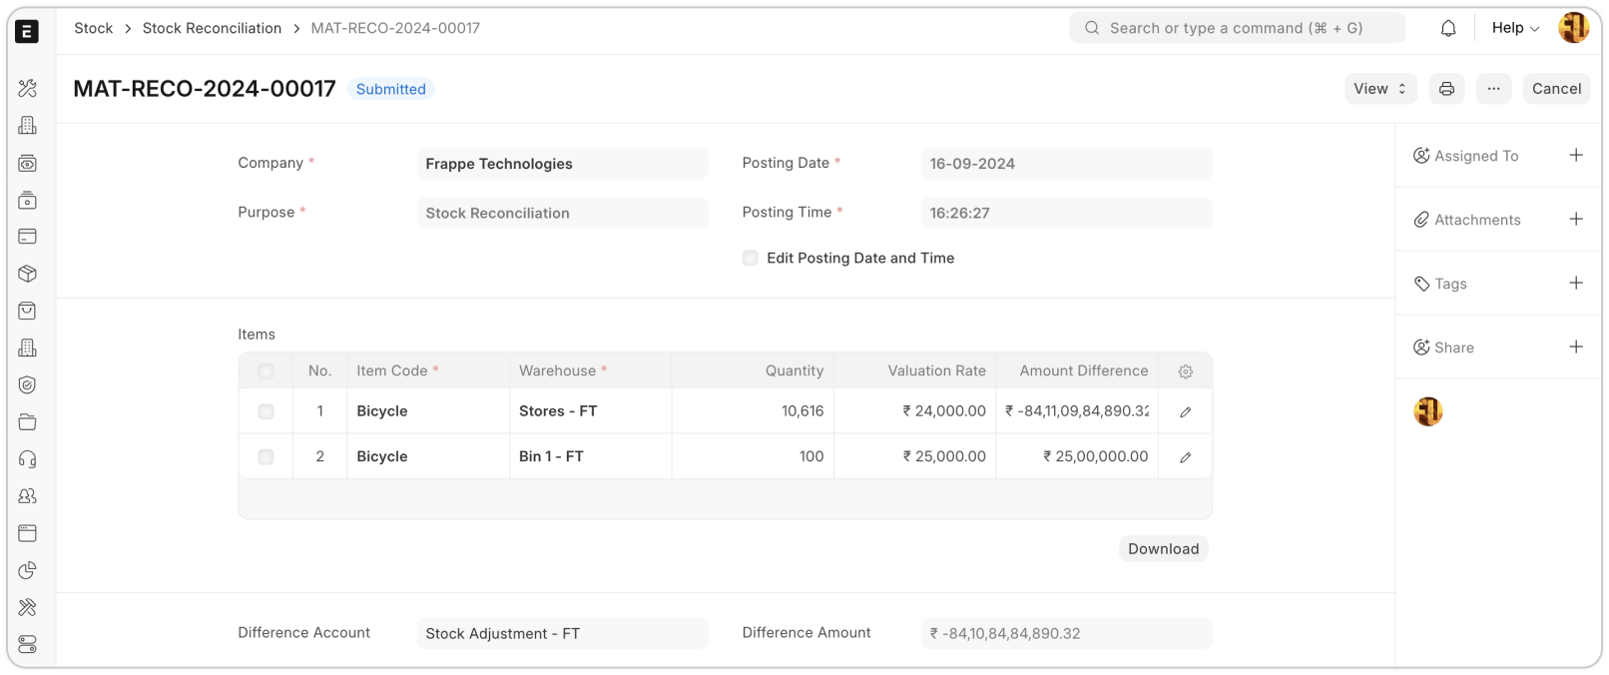Go to Stock breadcrumb

coord(94,28)
